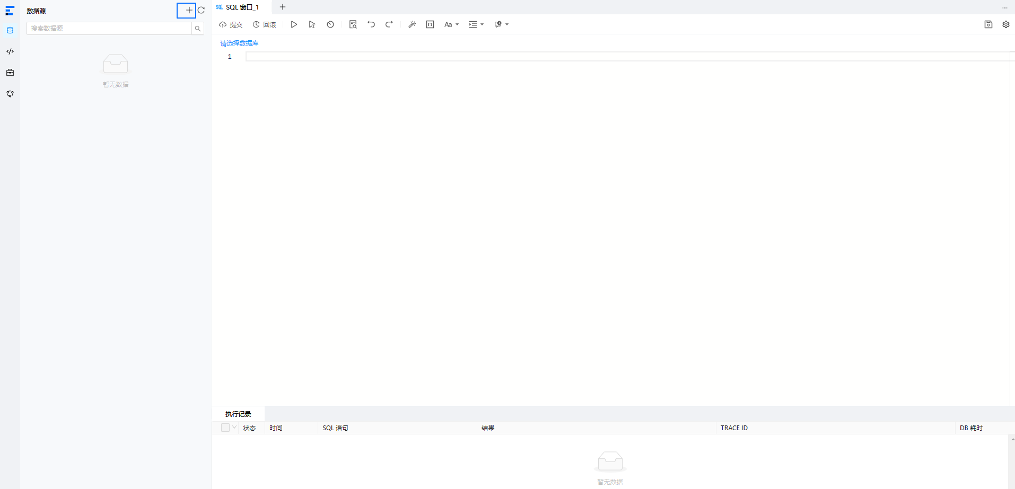Screen dimensions: 1015x489
Task: Click the redo arrow in toolbar
Action: pos(389,24)
